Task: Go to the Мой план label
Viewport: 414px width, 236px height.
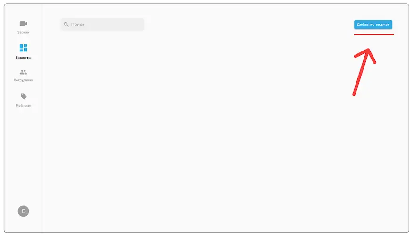Action: pyautogui.click(x=23, y=106)
